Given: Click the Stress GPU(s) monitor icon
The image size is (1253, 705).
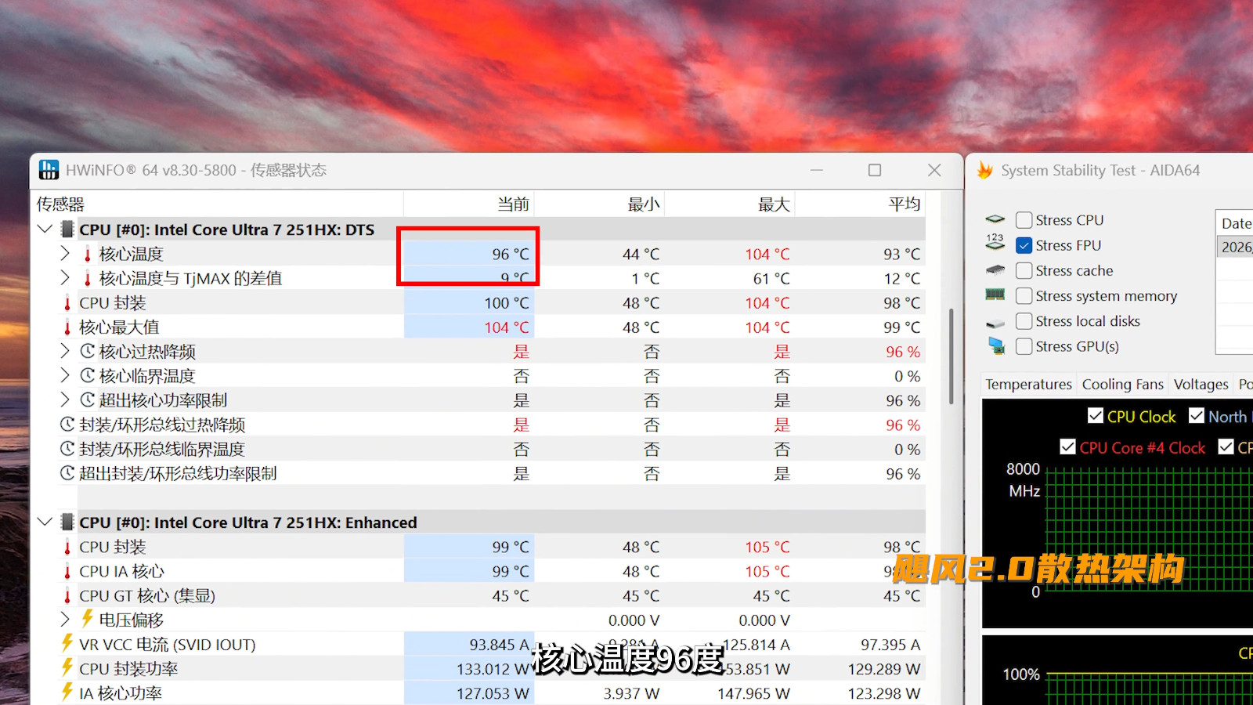Looking at the screenshot, I should 996,345.
